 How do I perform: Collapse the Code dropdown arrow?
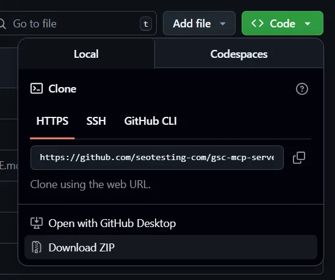pos(308,24)
